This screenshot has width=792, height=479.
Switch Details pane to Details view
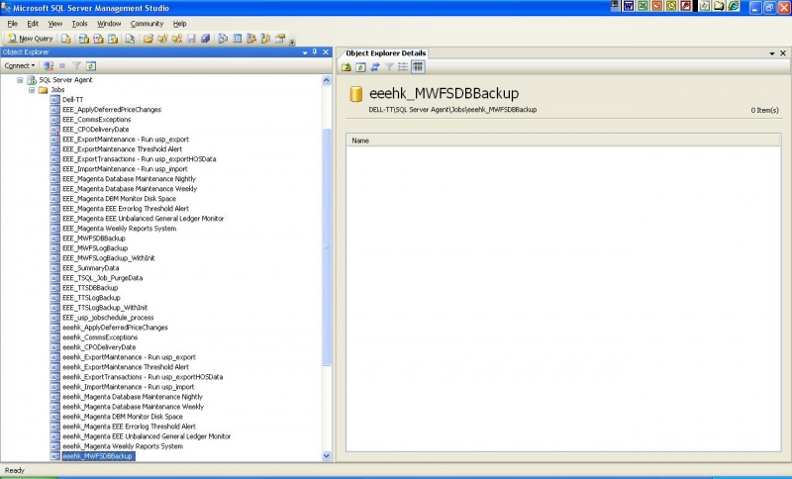click(x=418, y=67)
